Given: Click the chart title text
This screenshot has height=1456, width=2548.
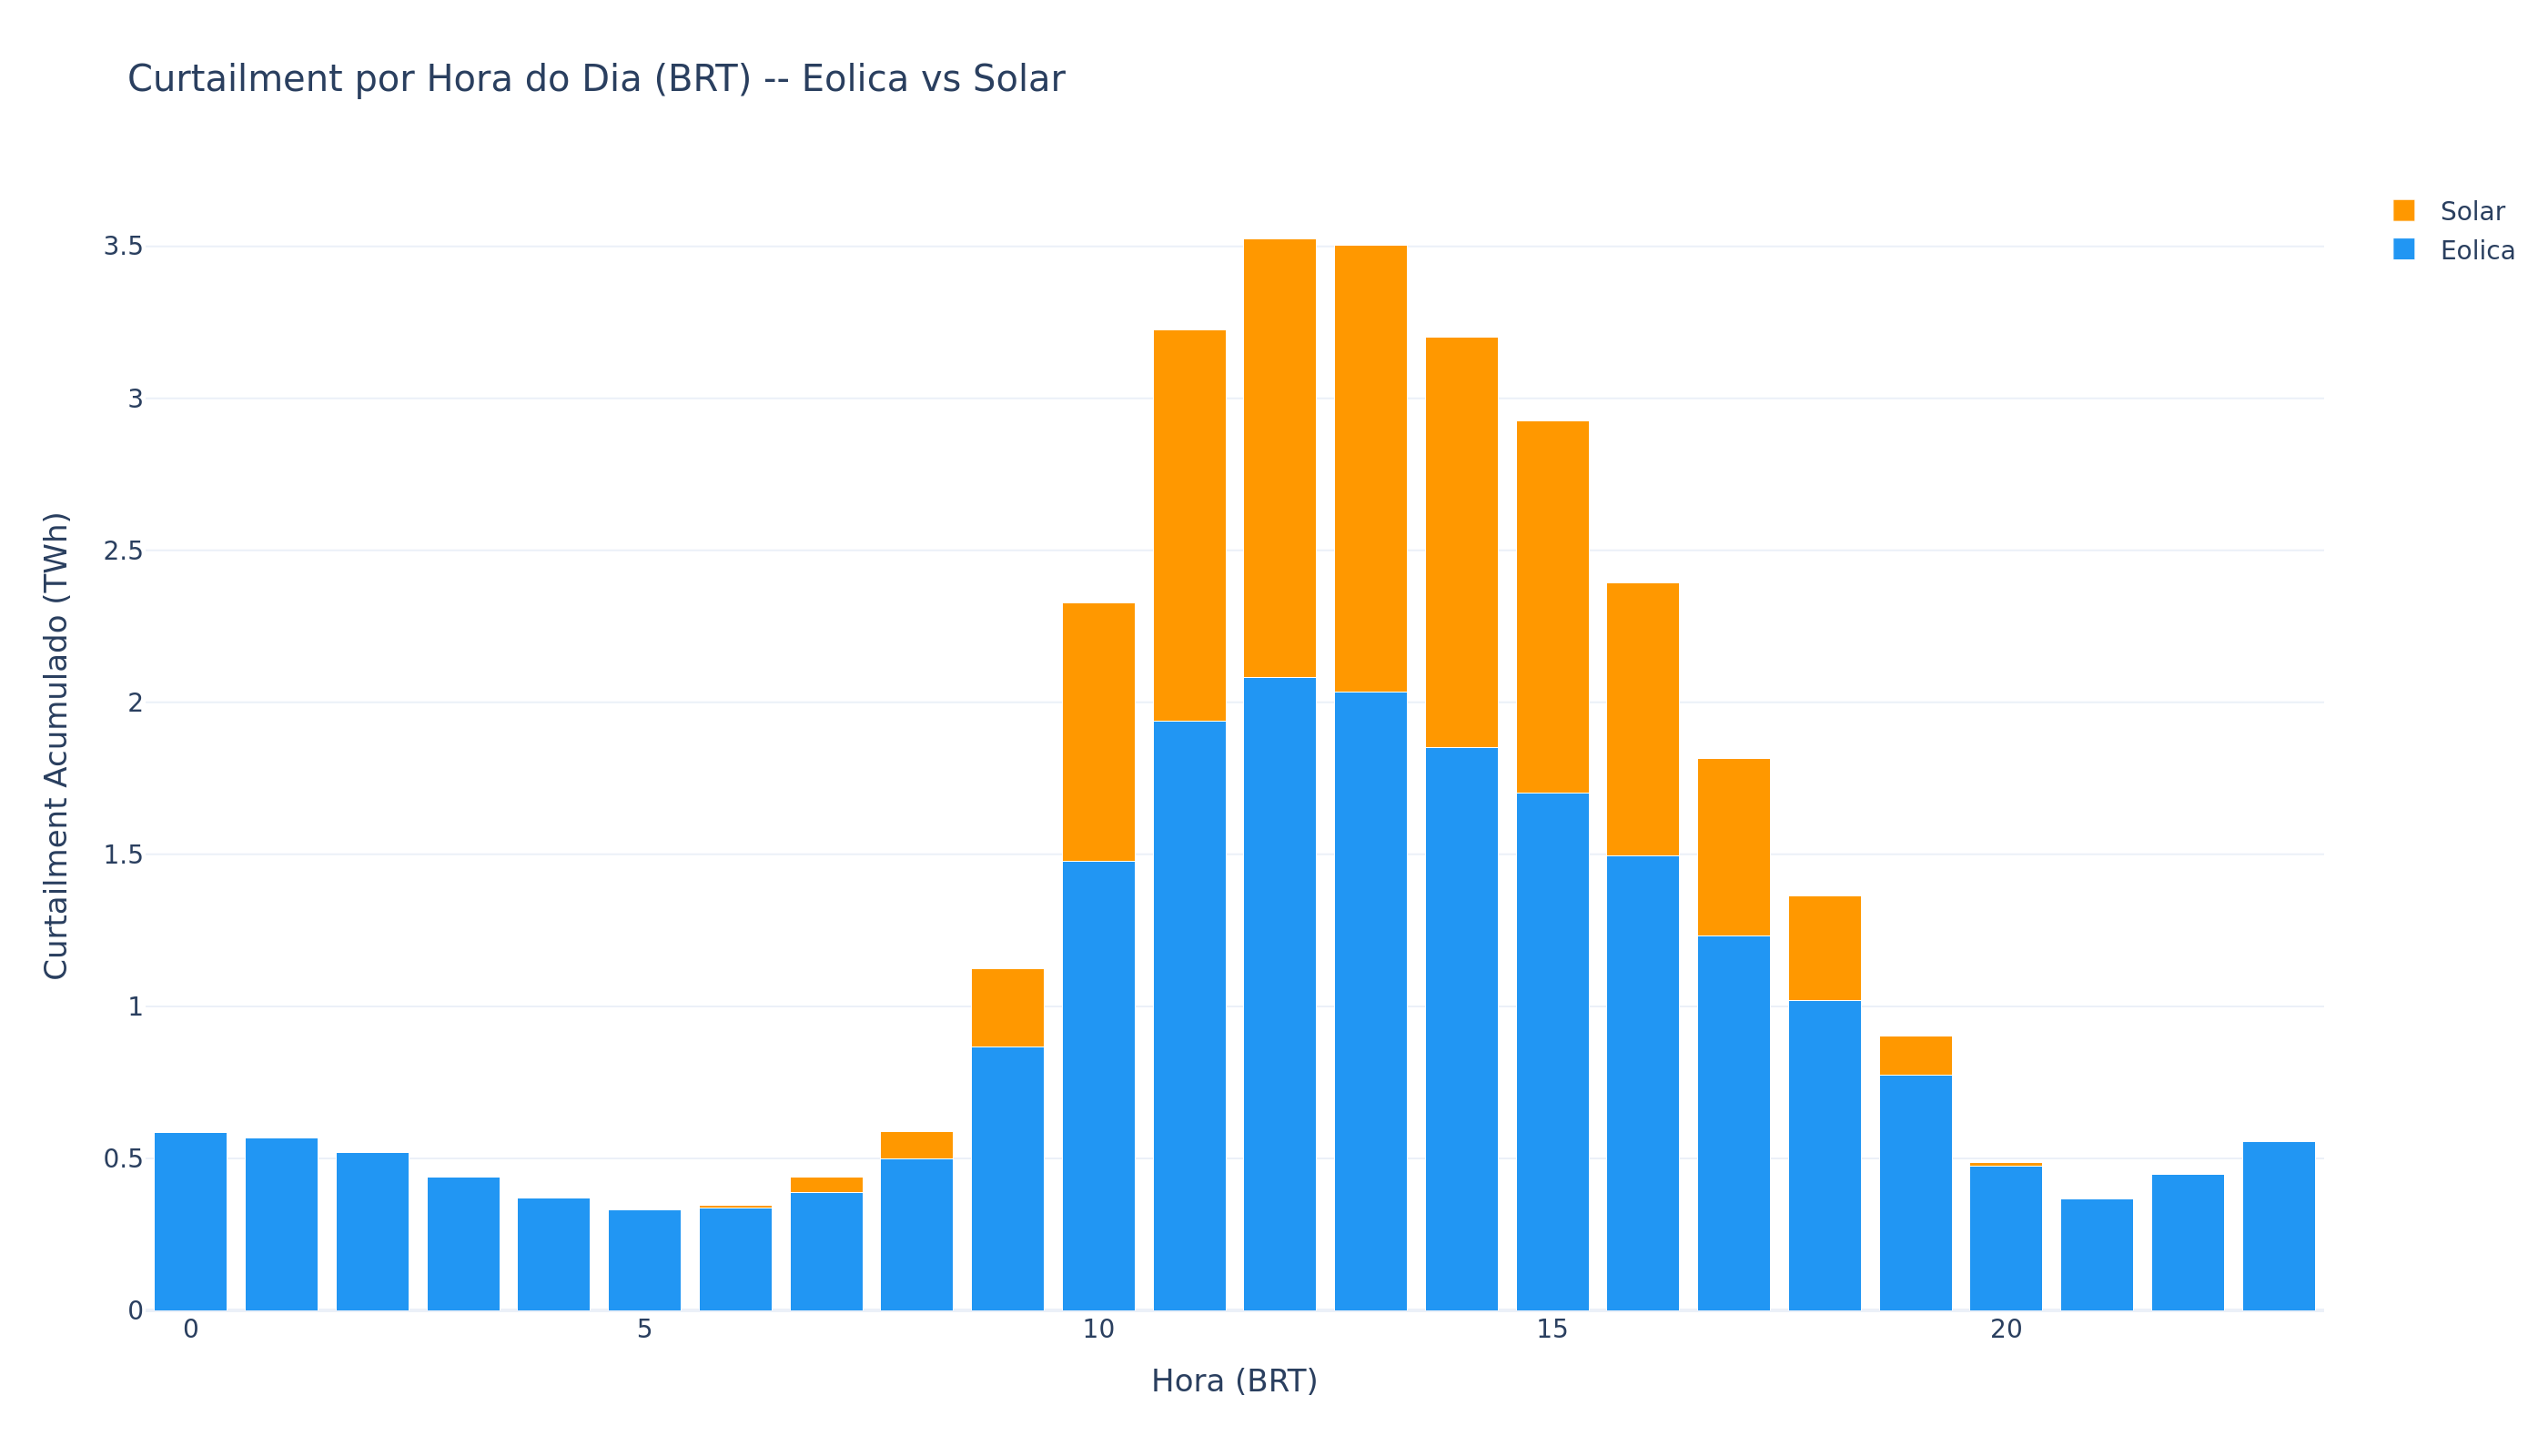Looking at the screenshot, I should coord(596,79).
